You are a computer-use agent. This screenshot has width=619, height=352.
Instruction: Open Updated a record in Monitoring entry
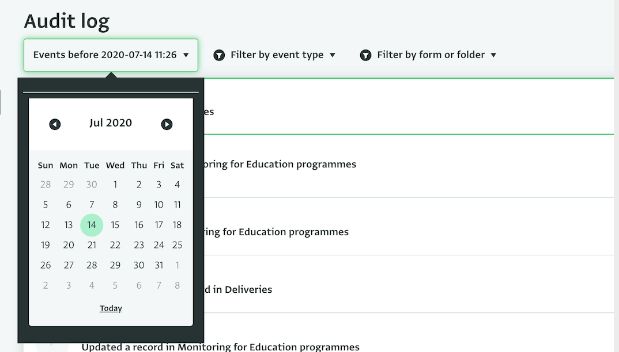point(220,347)
